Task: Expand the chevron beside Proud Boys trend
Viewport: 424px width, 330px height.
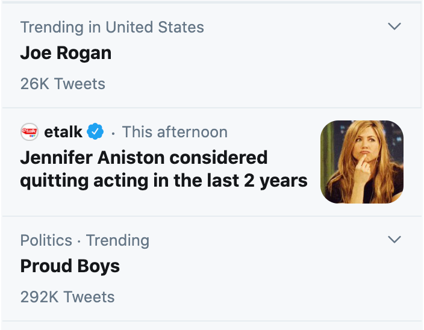Action: tap(394, 240)
